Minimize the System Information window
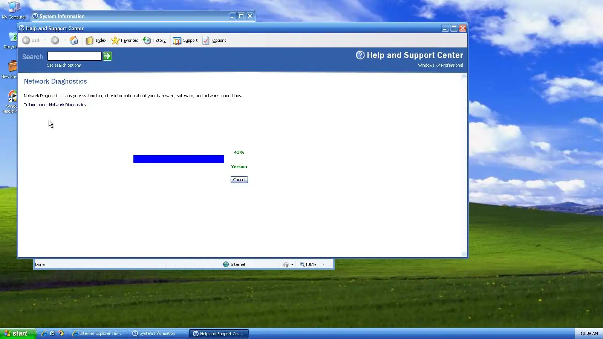The image size is (603, 339). (x=233, y=16)
